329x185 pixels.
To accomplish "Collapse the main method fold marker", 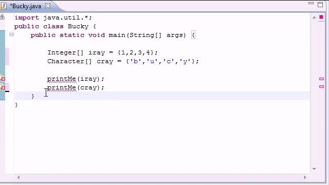I will (x=11, y=34).
